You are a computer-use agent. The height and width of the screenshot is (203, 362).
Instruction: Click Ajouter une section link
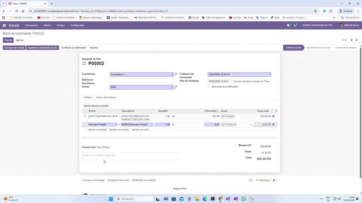click(119, 130)
